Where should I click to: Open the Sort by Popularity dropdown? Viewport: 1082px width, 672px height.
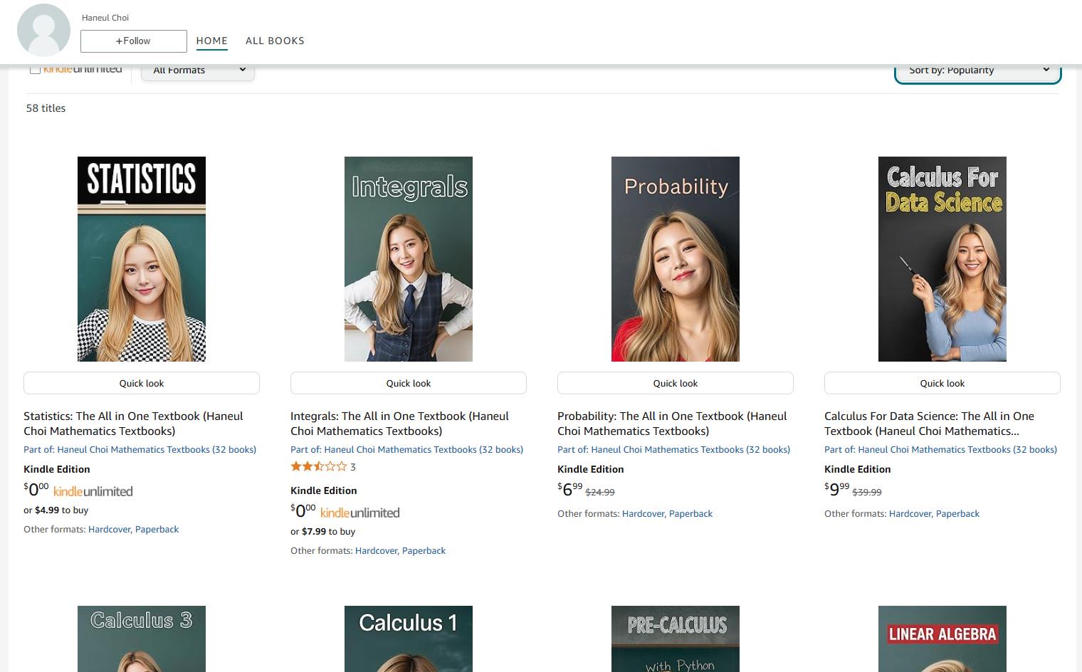pyautogui.click(x=977, y=70)
